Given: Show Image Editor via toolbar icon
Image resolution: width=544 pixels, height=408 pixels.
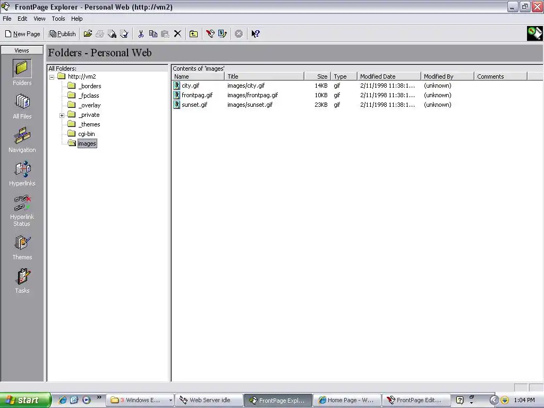Looking at the screenshot, I should [223, 33].
